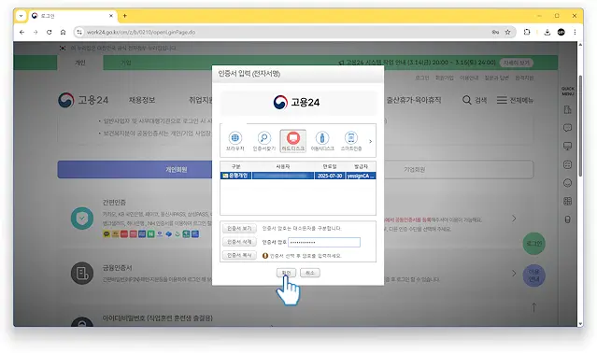This screenshot has width=597, height=353.
Task: Click the 구분 column header
Action: pyautogui.click(x=235, y=166)
